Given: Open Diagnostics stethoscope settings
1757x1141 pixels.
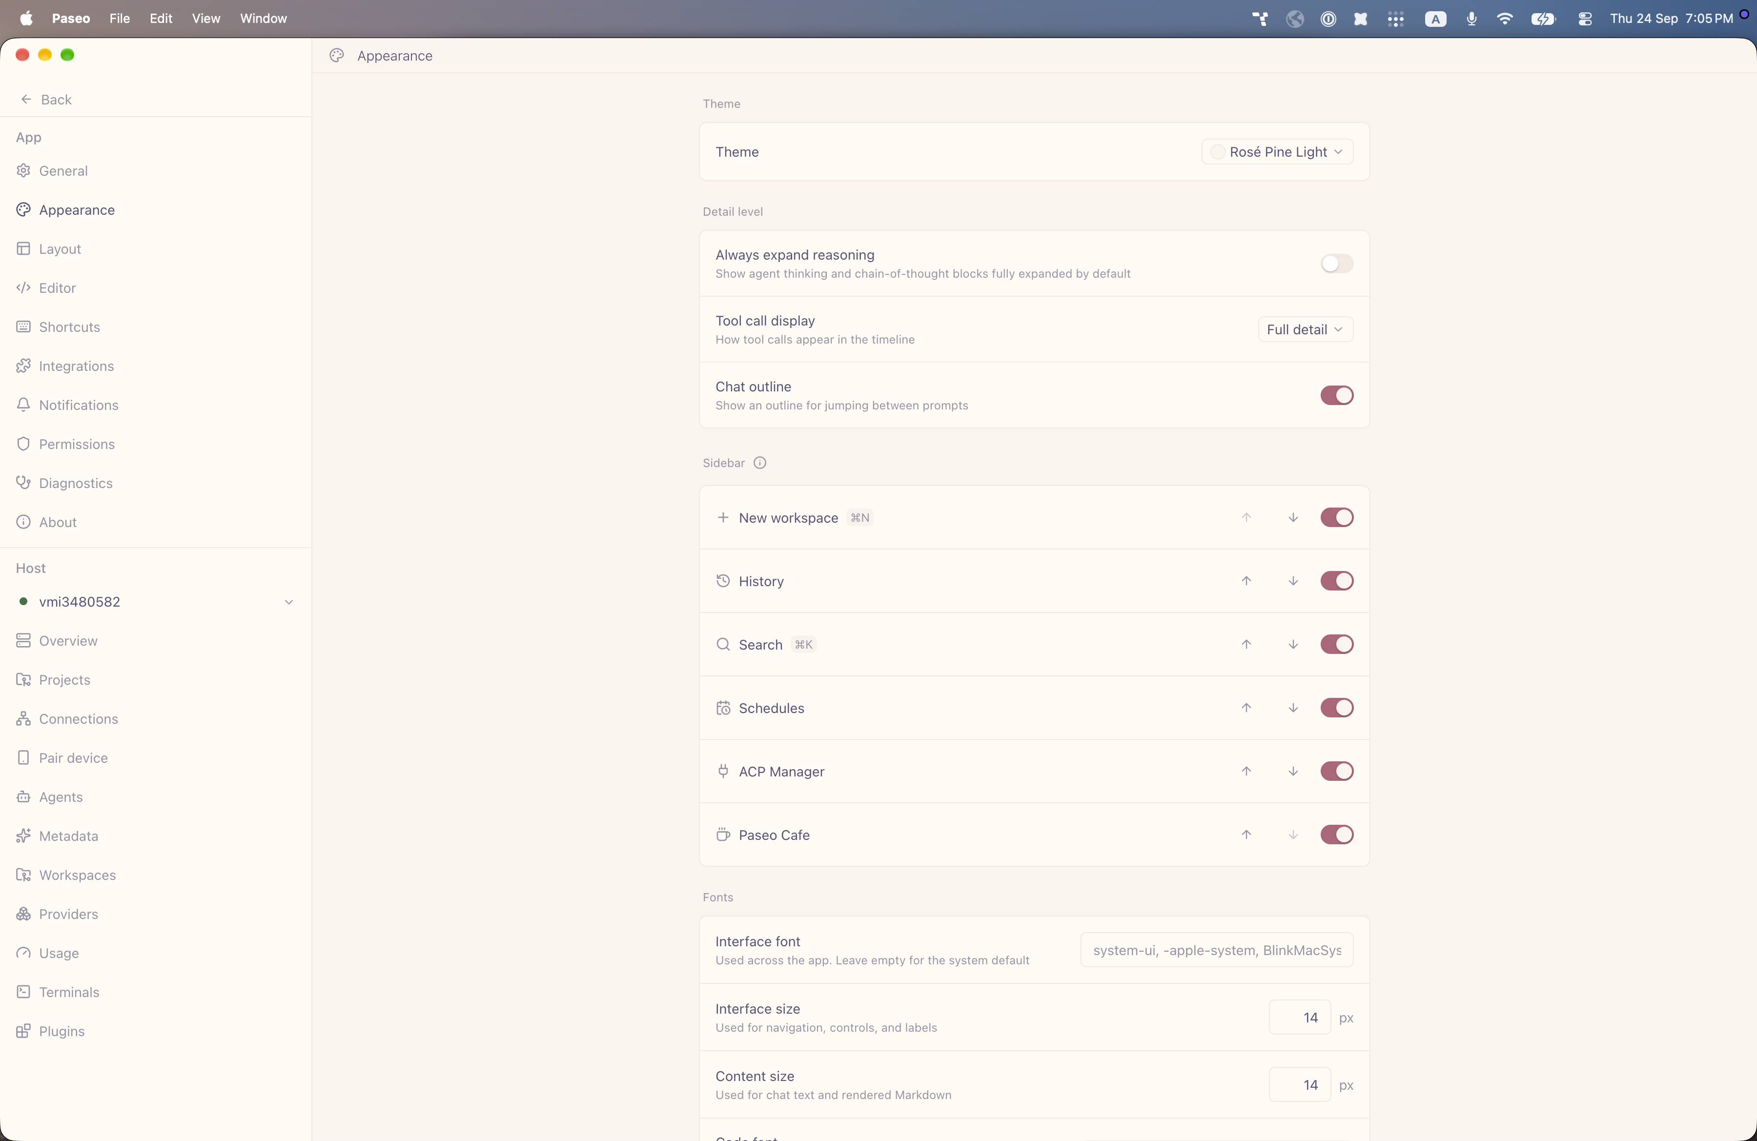Looking at the screenshot, I should coord(156,484).
